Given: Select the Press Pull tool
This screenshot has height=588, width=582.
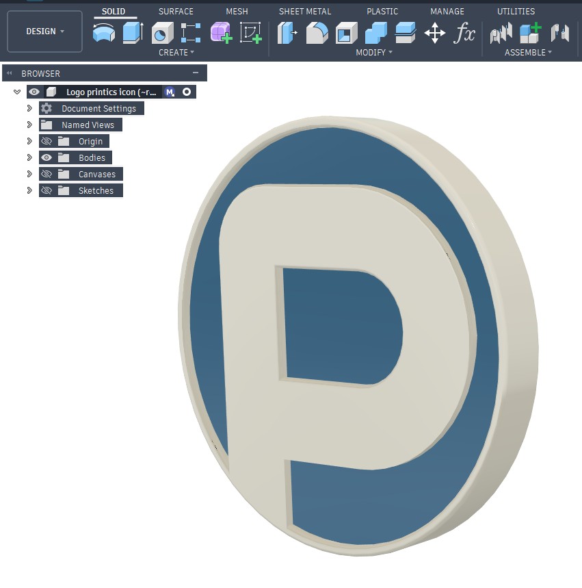Looking at the screenshot, I should pyautogui.click(x=287, y=33).
